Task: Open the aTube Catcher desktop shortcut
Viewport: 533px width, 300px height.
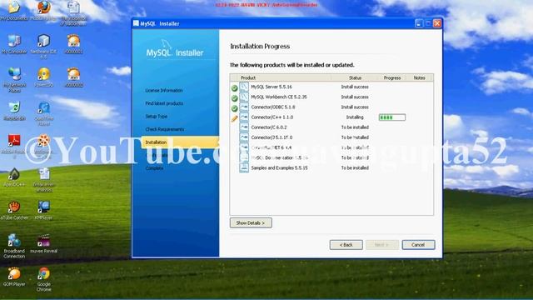Action: coord(14,210)
